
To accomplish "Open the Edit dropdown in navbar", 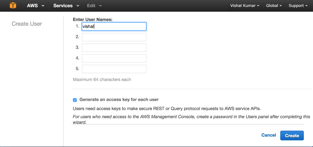I will (x=94, y=6).
